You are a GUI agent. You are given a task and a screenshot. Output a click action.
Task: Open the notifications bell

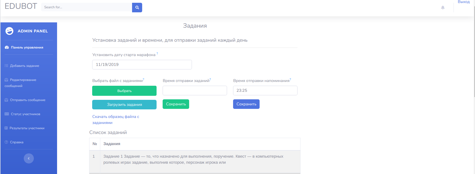click(443, 8)
